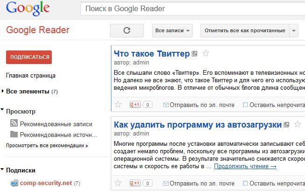Focus the 'Поиск в Google Reader' field
The image size is (305, 193).
click(193, 9)
